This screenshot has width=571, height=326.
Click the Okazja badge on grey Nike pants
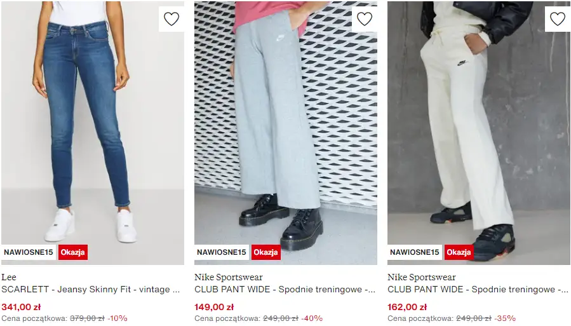[266, 252]
